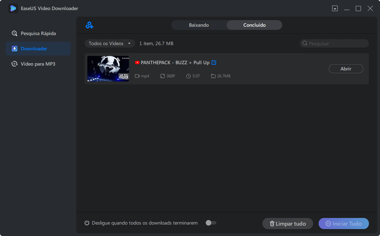Click the duration clock icon
The image size is (380, 236).
(x=188, y=76)
